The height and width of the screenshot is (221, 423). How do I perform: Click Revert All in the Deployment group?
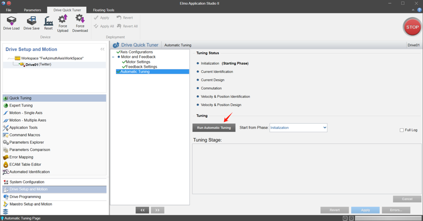(x=127, y=26)
